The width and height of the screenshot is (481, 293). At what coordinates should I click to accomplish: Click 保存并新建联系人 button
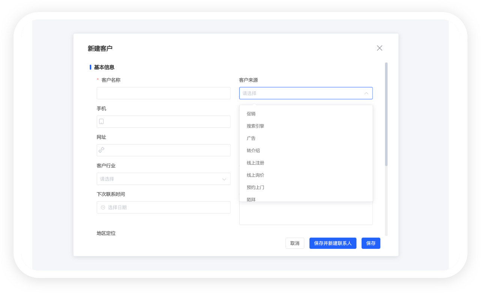[x=333, y=243]
